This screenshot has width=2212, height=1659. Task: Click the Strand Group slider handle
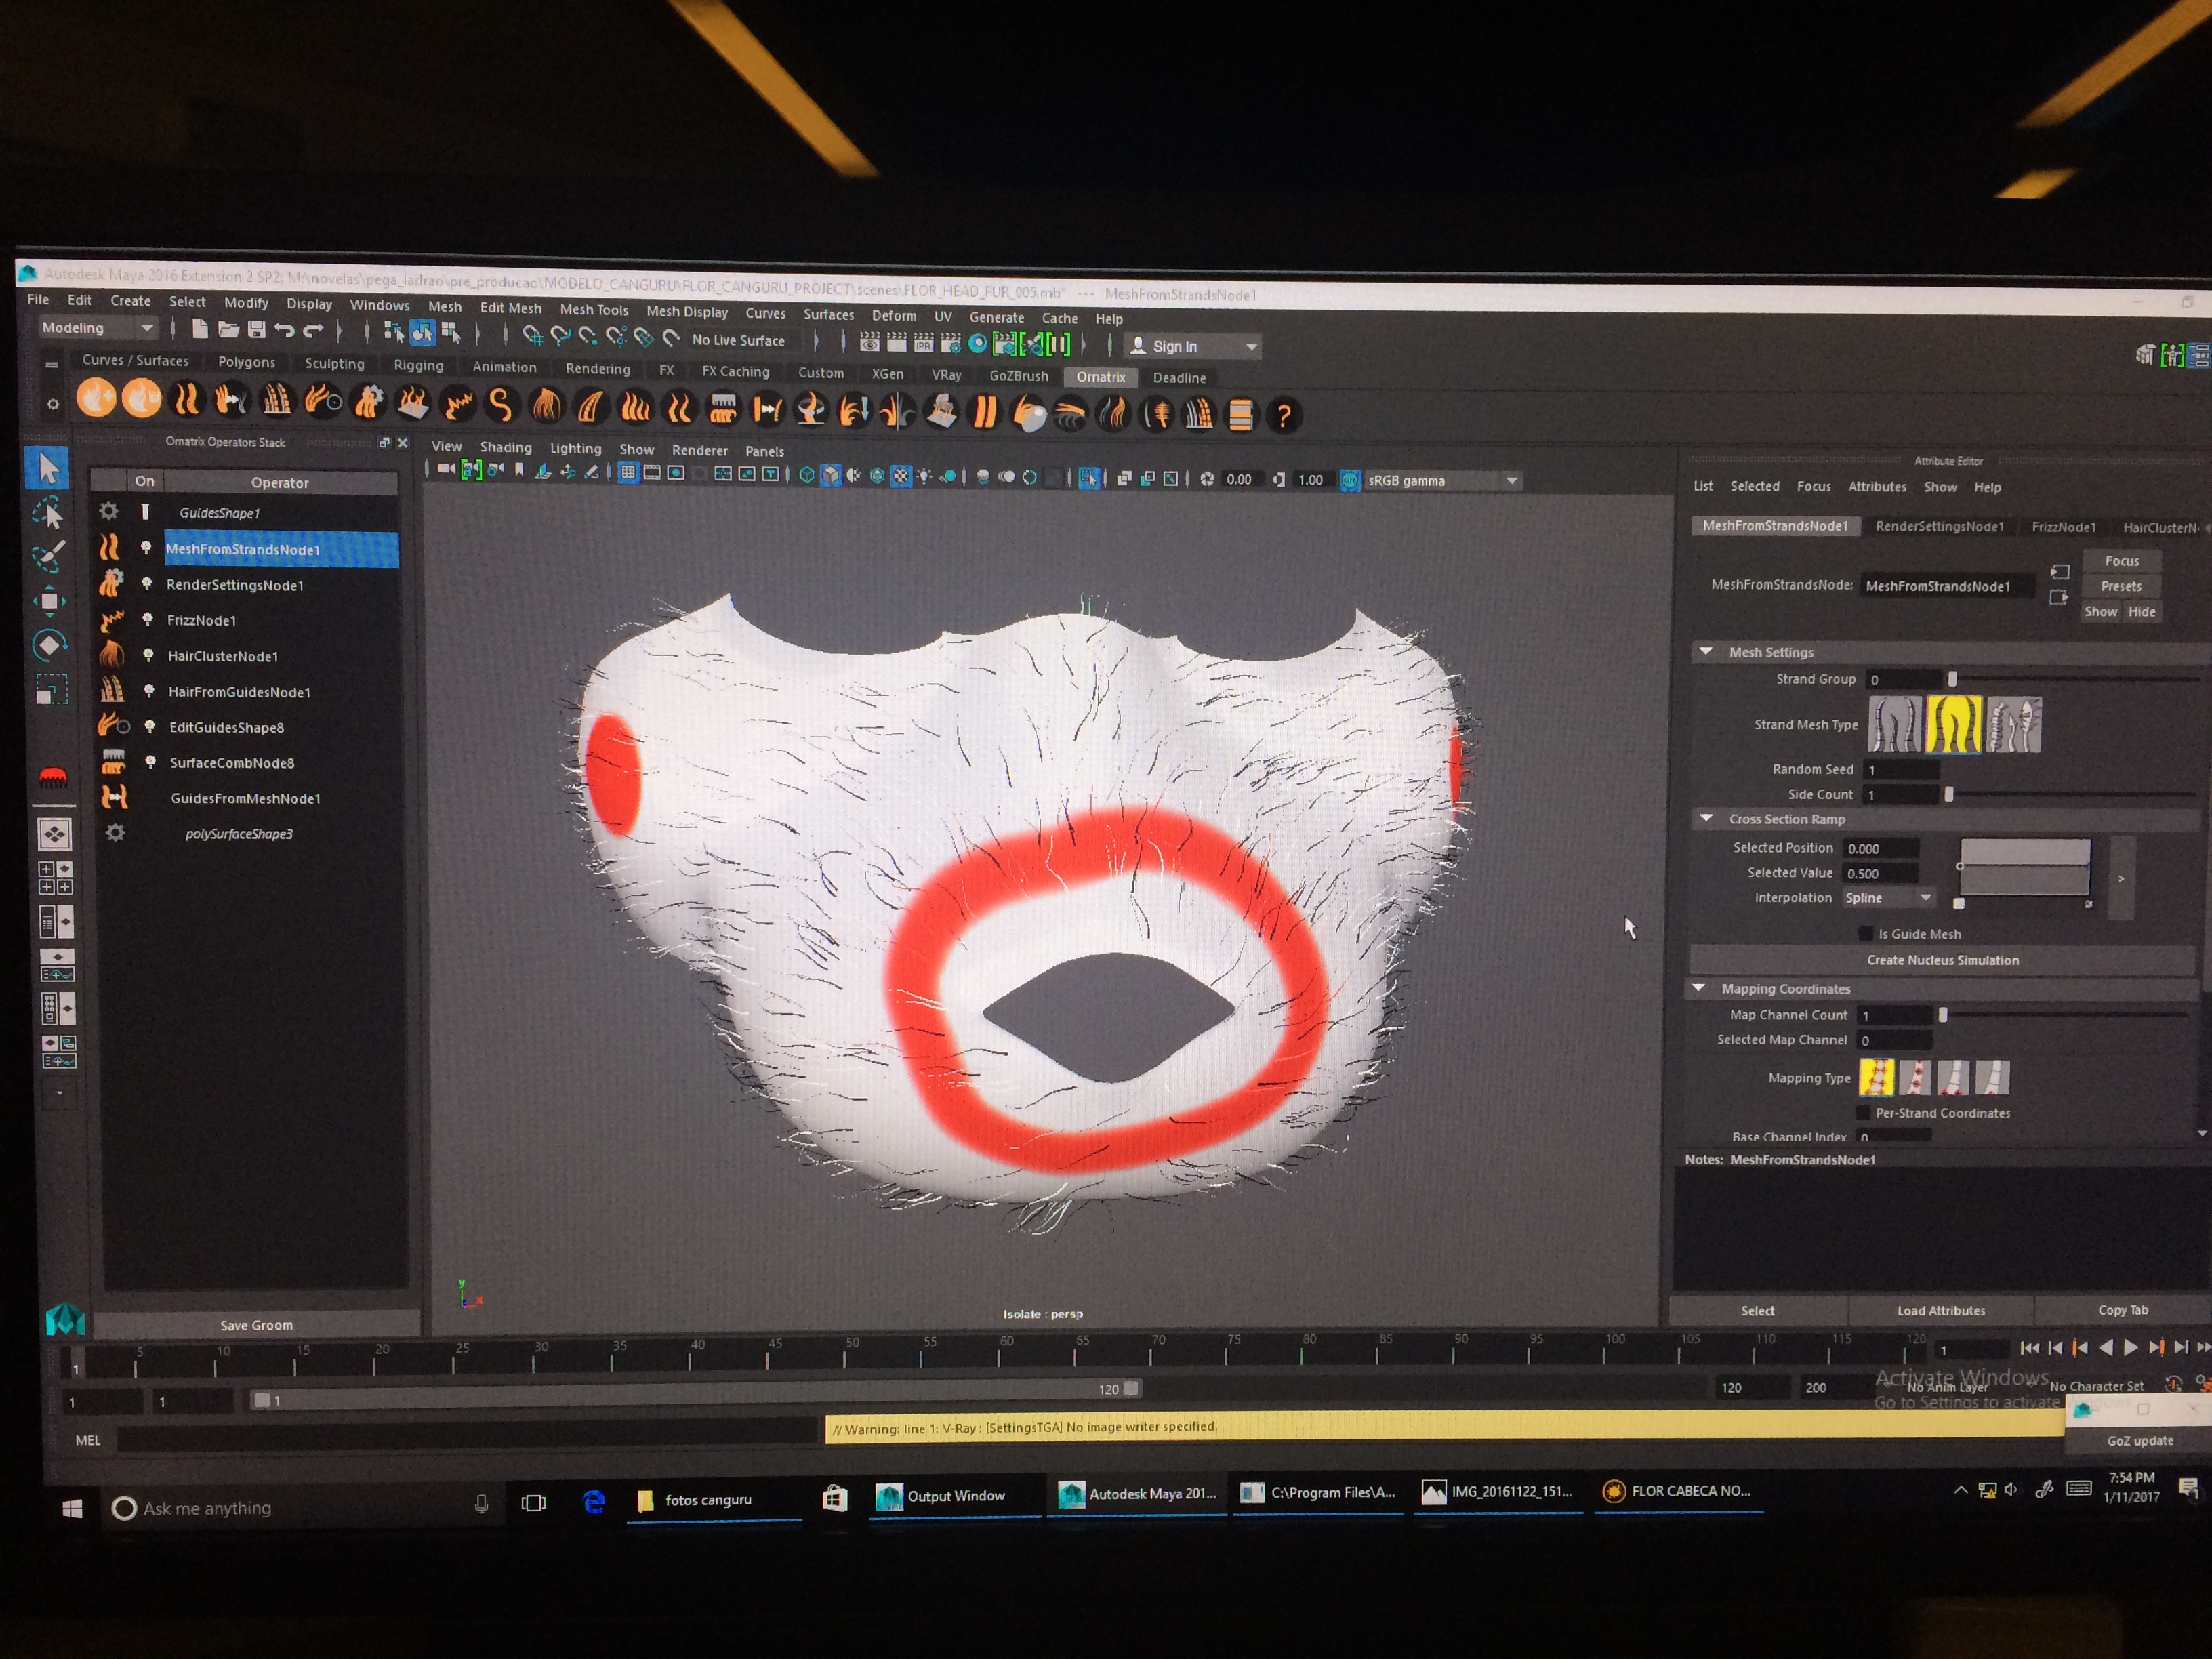pos(1952,679)
